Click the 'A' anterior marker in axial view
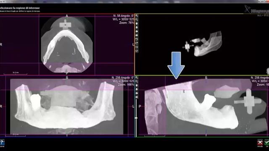Screen dimensions: 269x151 pyautogui.click(x=67, y=16)
